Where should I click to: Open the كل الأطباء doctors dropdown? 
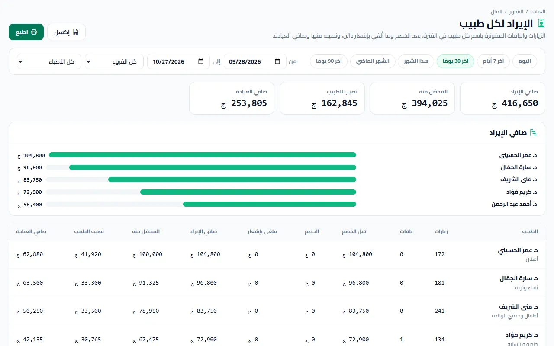[49, 61]
